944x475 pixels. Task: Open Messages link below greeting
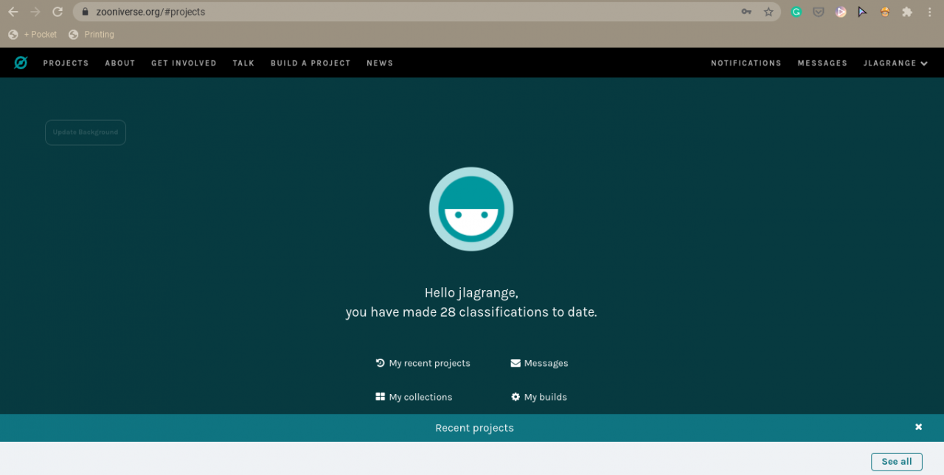tap(539, 363)
